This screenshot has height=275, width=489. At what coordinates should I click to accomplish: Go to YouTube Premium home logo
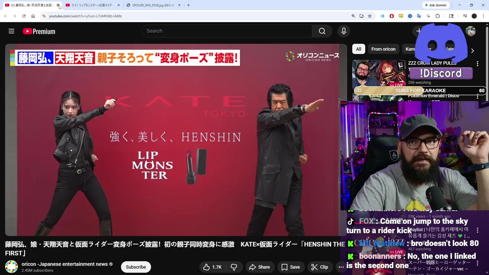click(39, 31)
